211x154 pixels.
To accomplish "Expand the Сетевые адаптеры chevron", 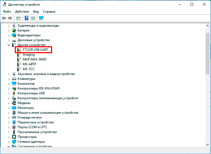I will (x=9, y=142).
